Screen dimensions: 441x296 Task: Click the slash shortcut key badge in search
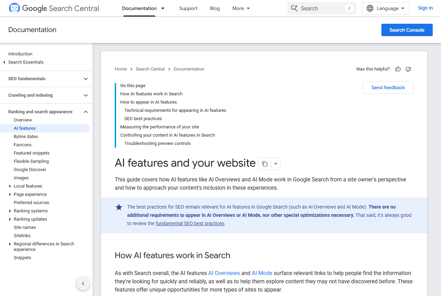pyautogui.click(x=349, y=8)
